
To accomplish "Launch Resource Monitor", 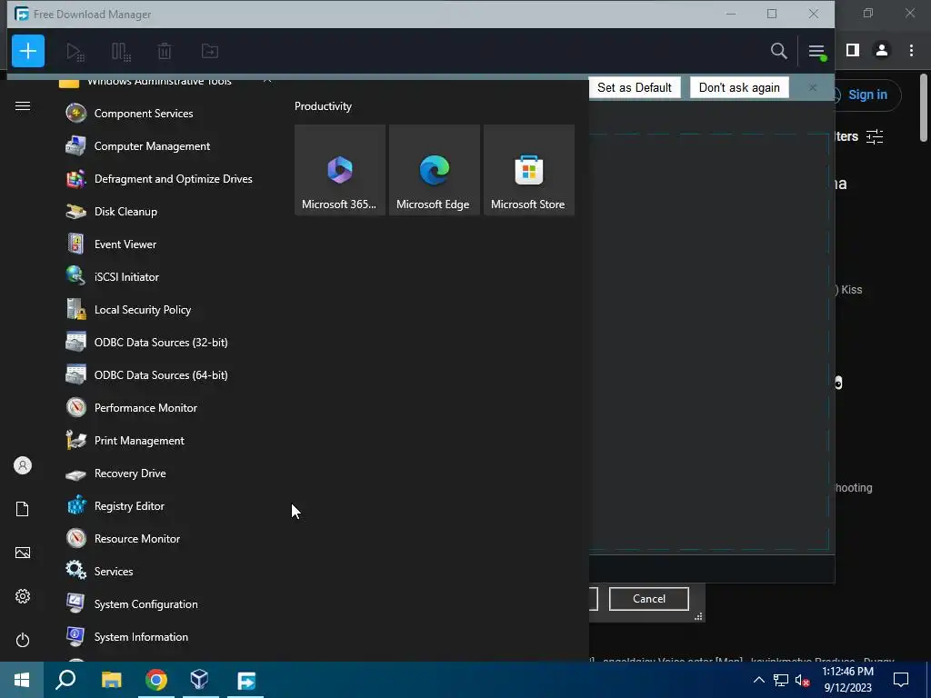I will click(167, 538).
